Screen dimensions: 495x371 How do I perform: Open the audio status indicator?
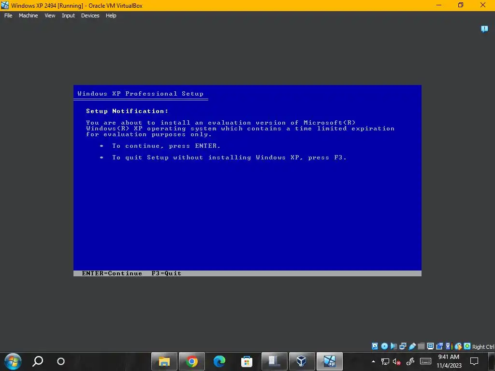click(x=393, y=346)
